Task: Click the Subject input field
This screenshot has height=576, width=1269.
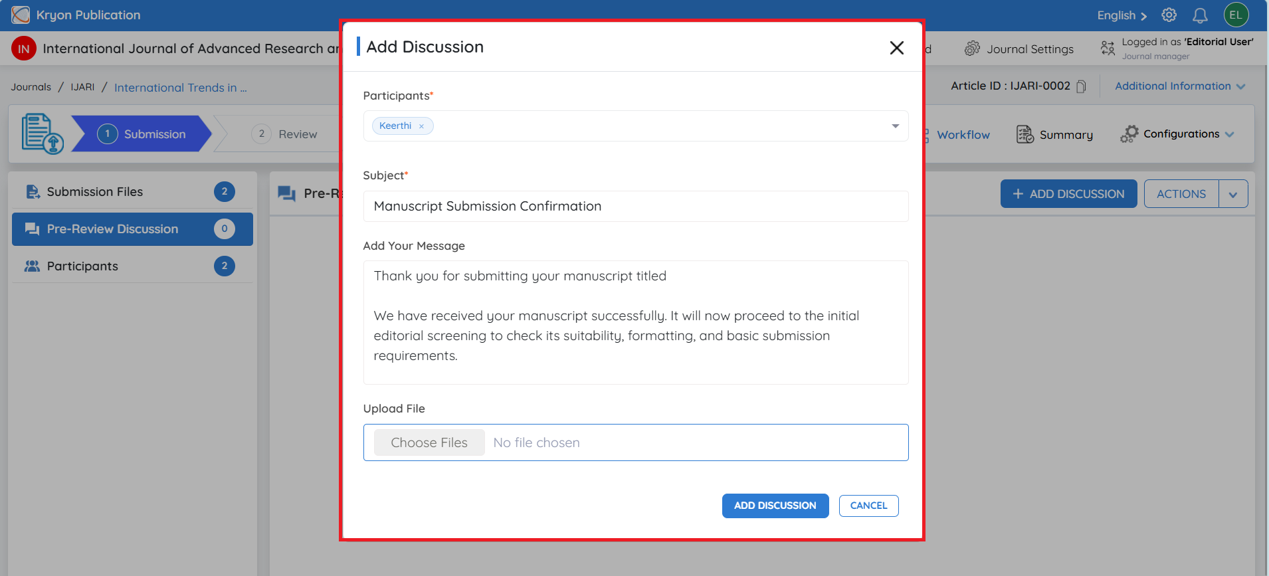Action: (636, 207)
